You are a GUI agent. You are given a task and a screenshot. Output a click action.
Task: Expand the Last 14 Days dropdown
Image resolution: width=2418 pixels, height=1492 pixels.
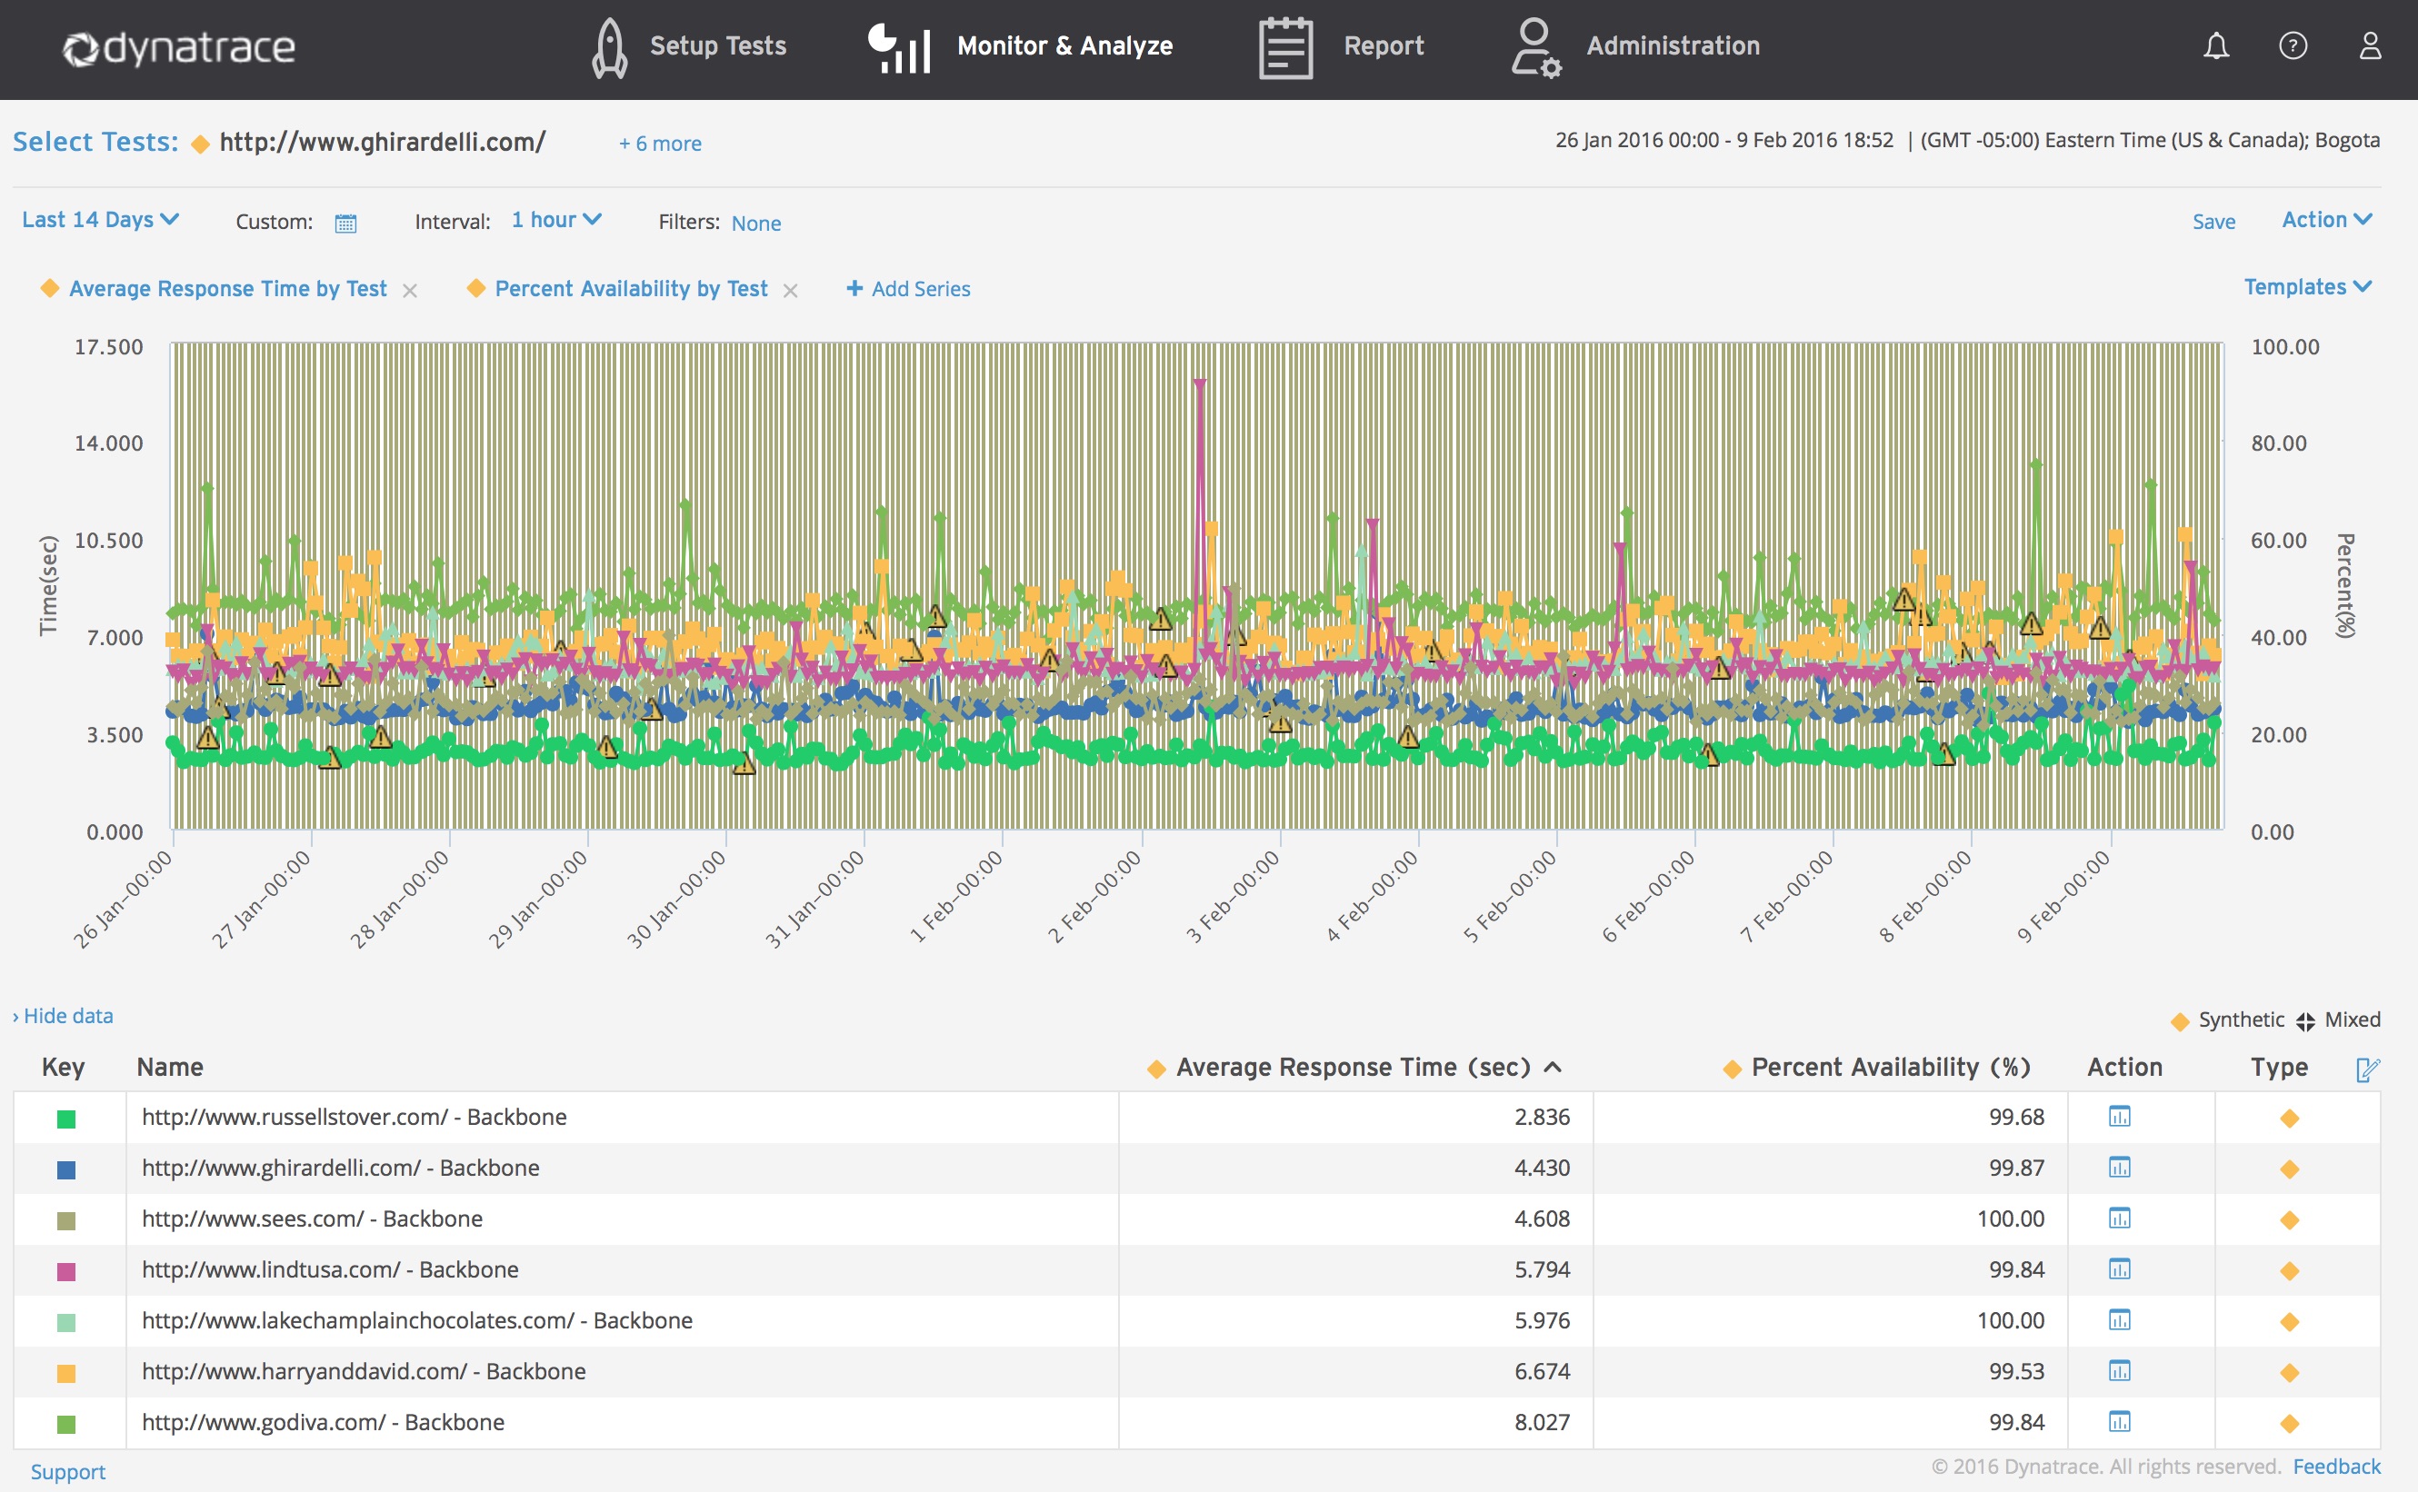point(101,219)
